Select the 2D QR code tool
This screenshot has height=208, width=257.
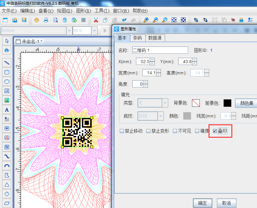coord(6,147)
